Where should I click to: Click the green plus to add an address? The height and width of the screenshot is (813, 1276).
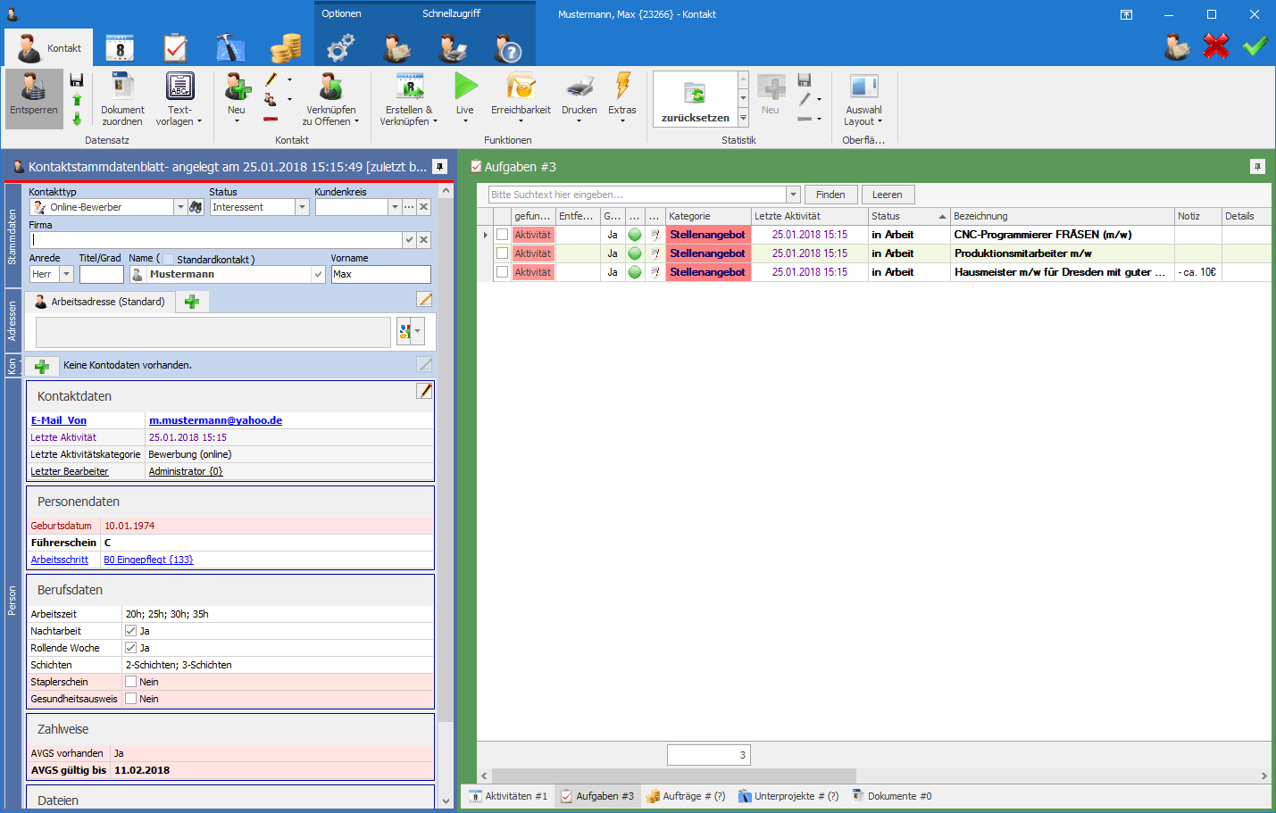192,302
